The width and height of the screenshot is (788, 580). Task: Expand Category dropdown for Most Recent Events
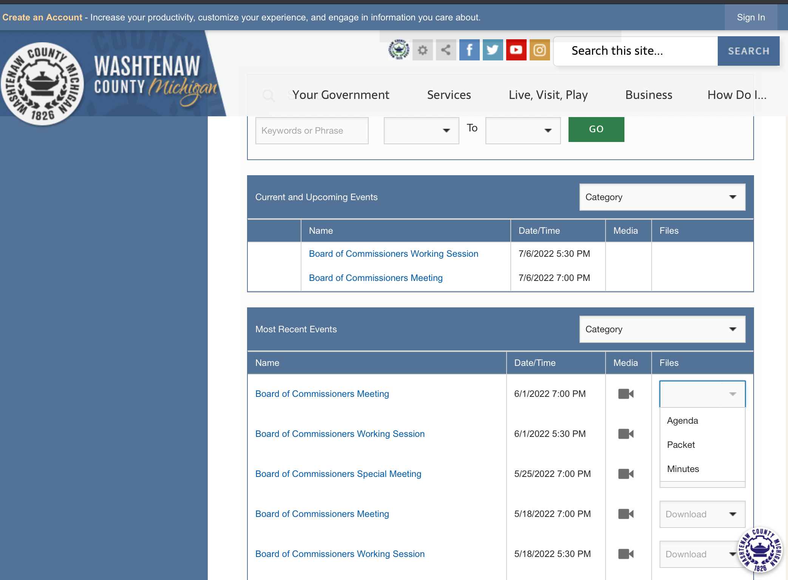click(x=662, y=329)
